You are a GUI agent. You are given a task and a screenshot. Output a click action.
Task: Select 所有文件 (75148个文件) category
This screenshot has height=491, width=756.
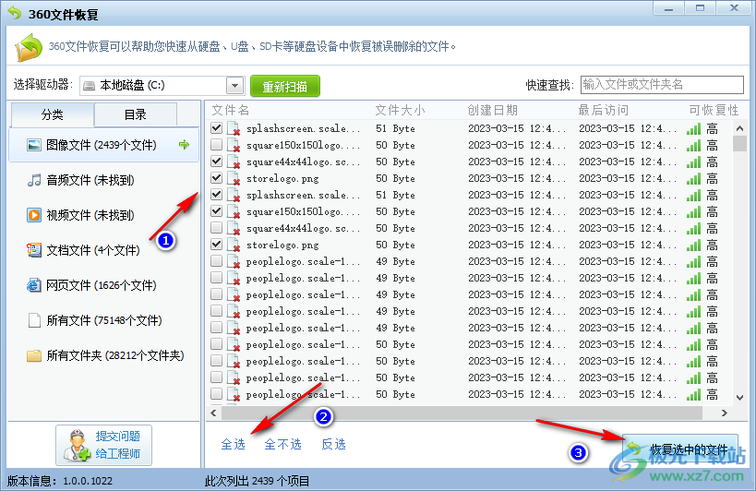pyautogui.click(x=103, y=320)
